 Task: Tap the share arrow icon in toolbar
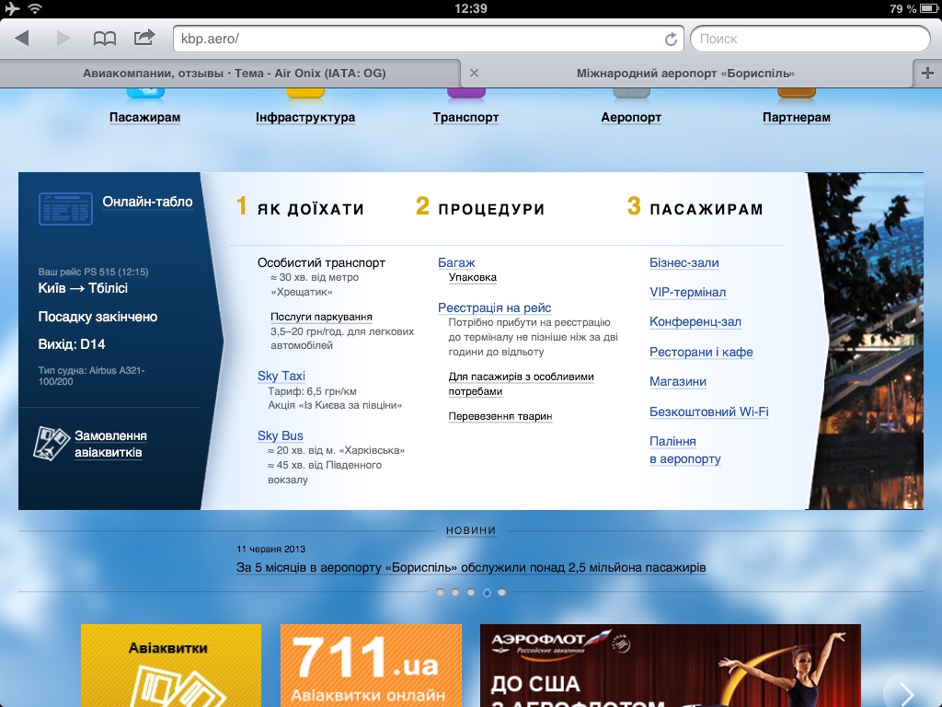[x=144, y=38]
